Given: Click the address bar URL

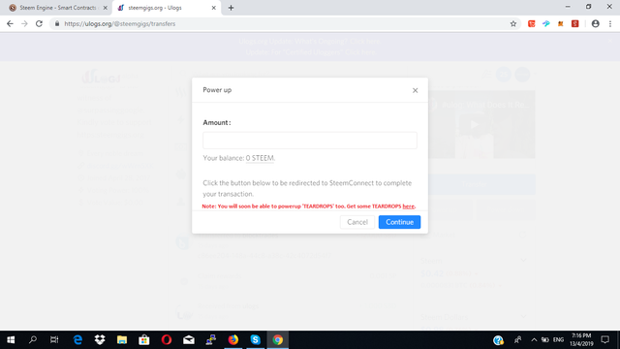Looking at the screenshot, I should click(119, 23).
